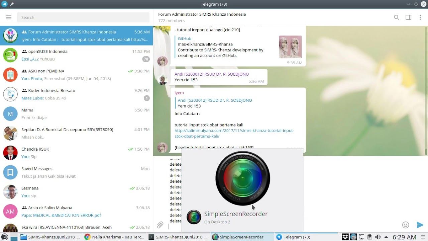Open the Forum Administrator SIMRS Khanza chat

pos(77,35)
